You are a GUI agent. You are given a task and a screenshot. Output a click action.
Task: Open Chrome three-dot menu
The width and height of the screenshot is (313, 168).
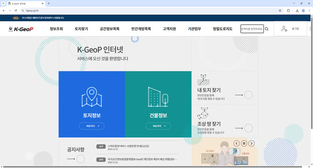click(309, 10)
